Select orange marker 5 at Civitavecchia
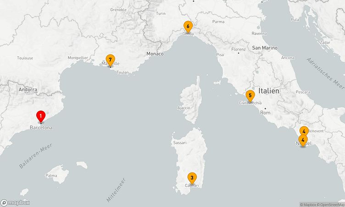This screenshot has height=207, width=345. pyautogui.click(x=250, y=95)
